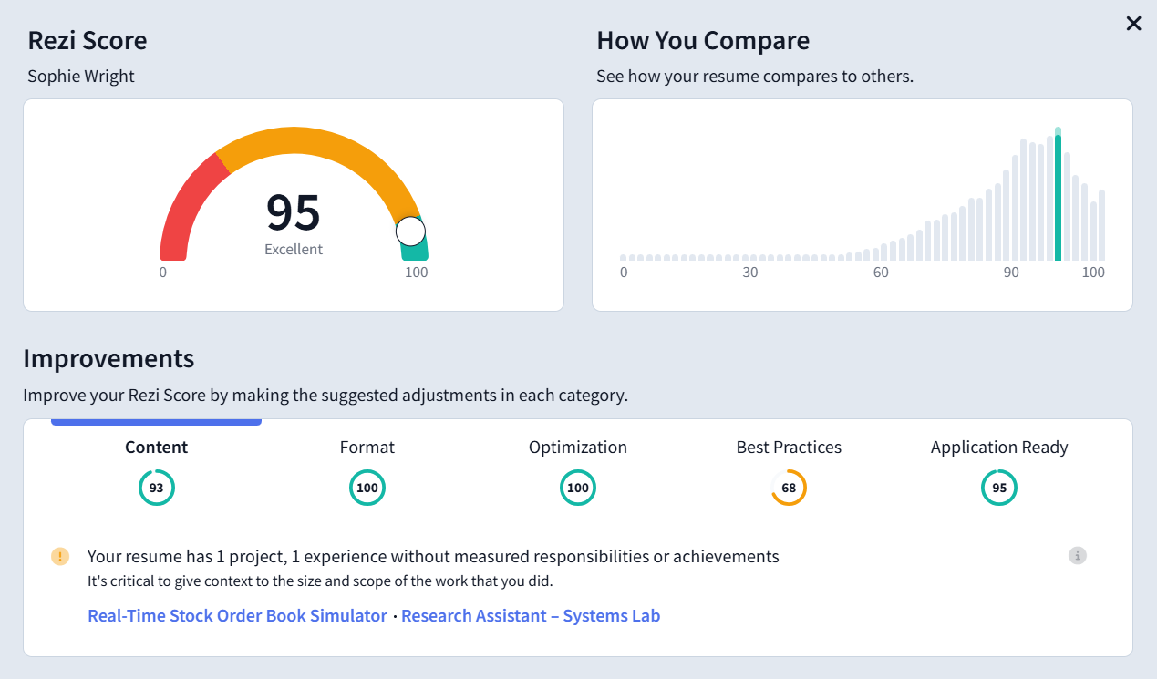
Task: Click the Format score circle showing 100
Action: pos(367,488)
